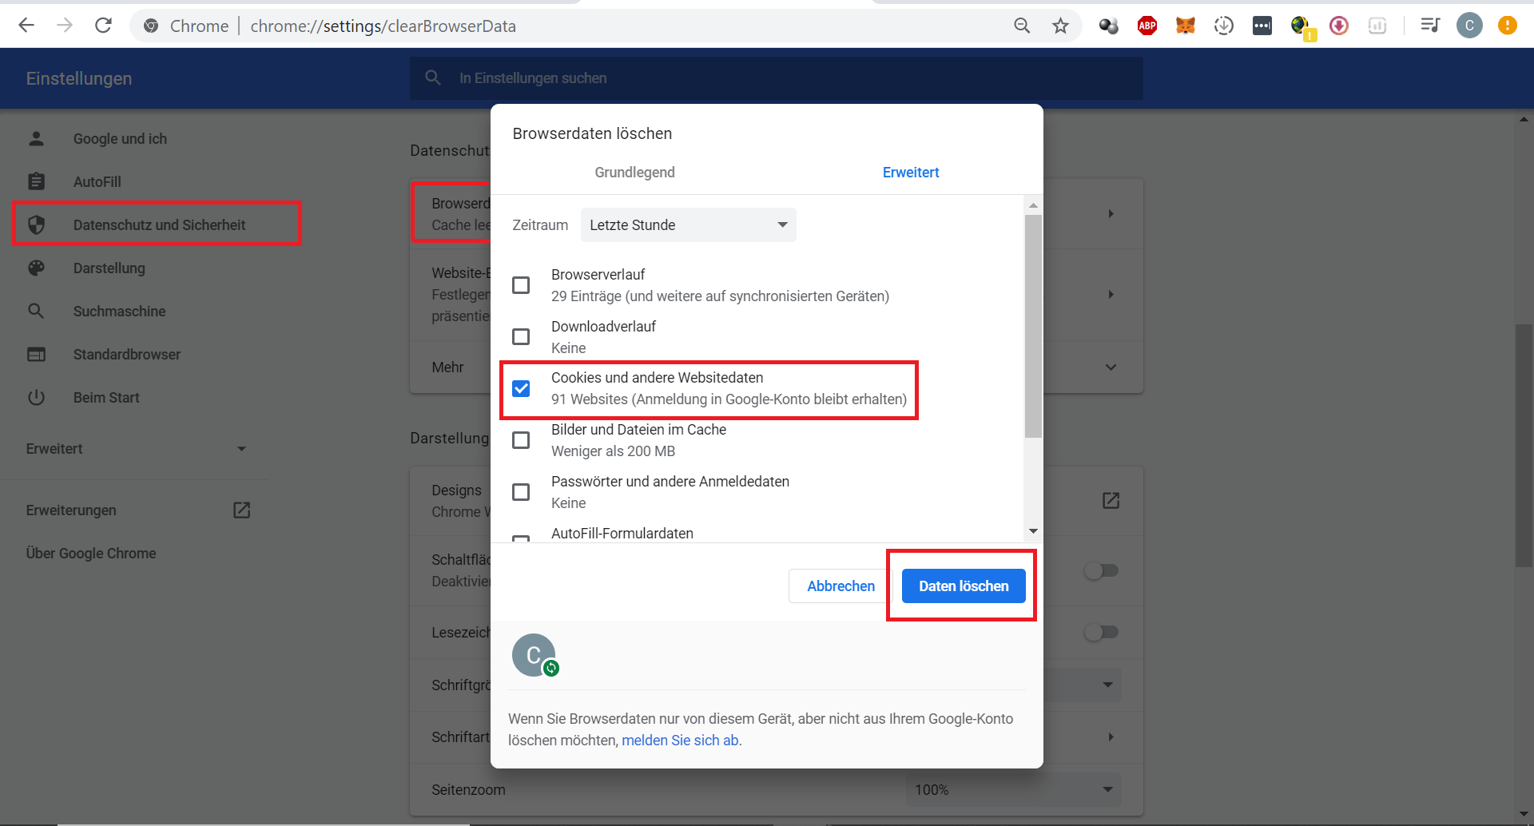Uncheck Cookies und andere Websitedaten

click(521, 388)
